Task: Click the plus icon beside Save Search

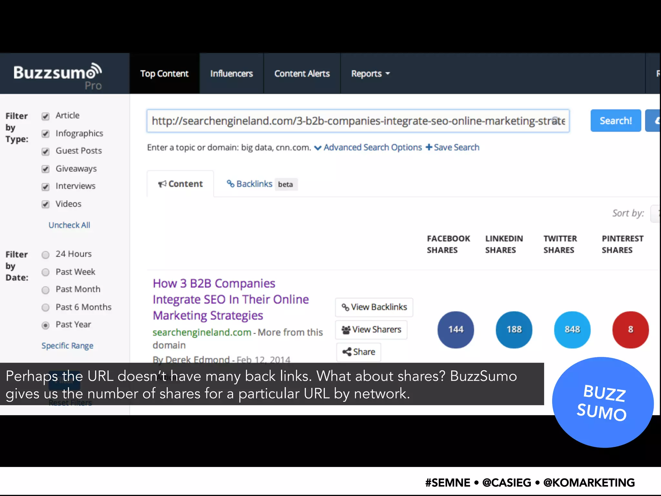Action: (x=429, y=147)
